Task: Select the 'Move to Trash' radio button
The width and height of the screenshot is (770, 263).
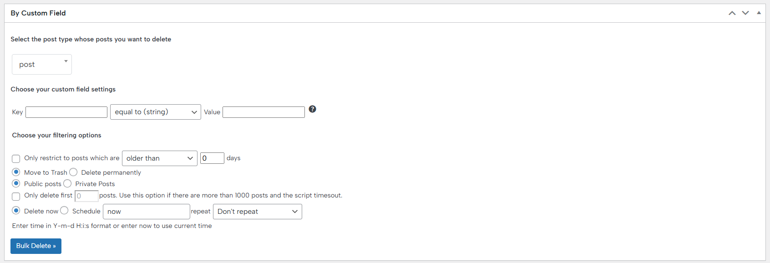Action: pyautogui.click(x=16, y=172)
